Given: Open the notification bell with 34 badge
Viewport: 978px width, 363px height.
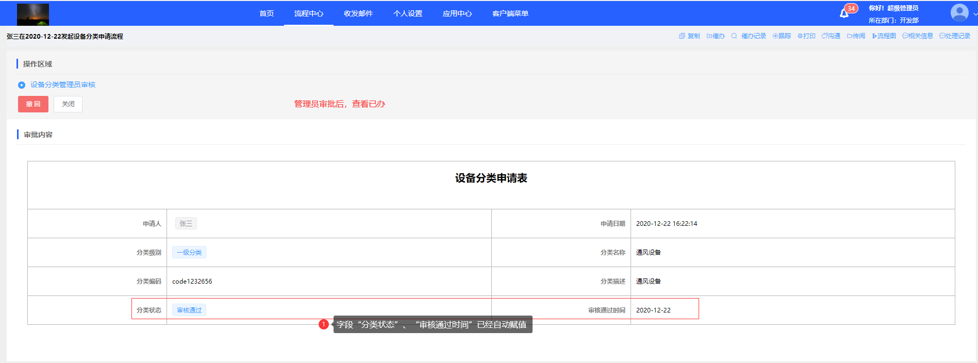Looking at the screenshot, I should click(x=844, y=13).
